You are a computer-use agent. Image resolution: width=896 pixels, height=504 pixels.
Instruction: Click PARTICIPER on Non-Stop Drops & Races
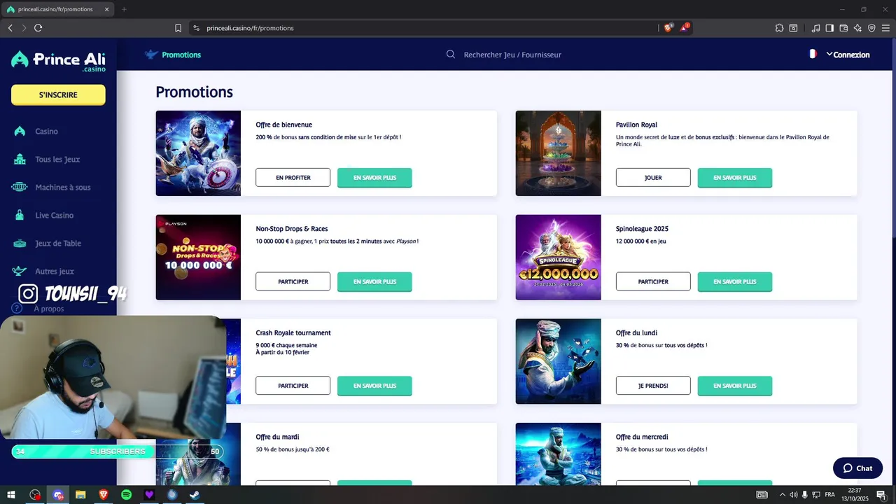click(x=293, y=281)
